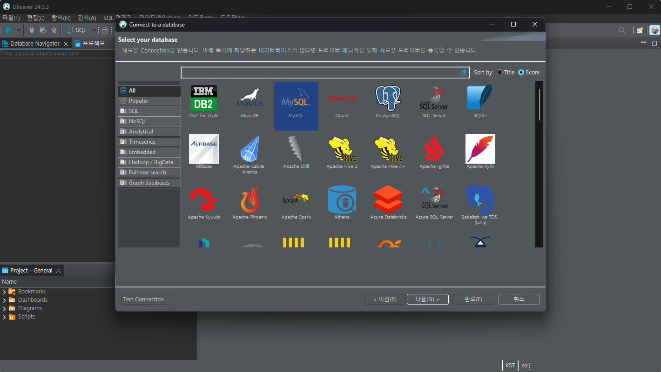
Task: Click the Reconnect plug toolbar icon
Action: 43,30
